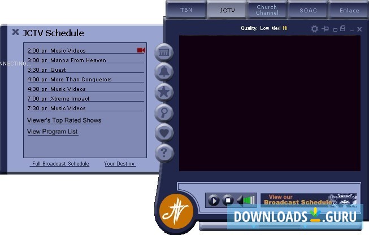
Task: Switch to the SOAC tab
Action: 308,10
